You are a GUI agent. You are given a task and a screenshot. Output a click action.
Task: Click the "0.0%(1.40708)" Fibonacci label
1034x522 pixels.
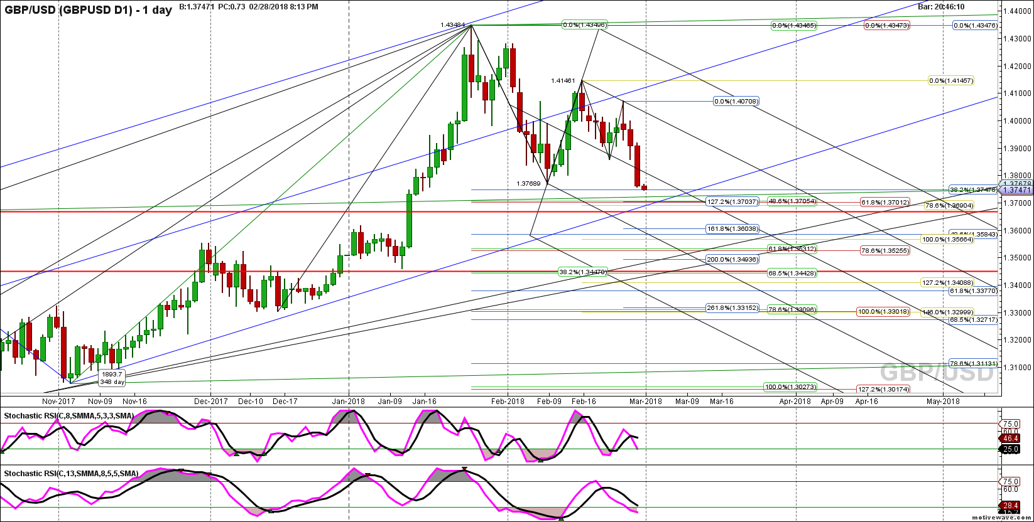736,101
